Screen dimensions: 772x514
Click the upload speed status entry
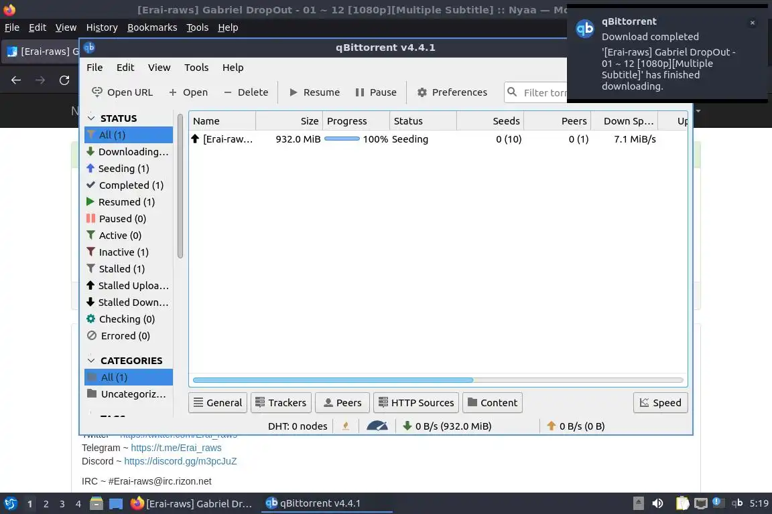[x=576, y=426]
